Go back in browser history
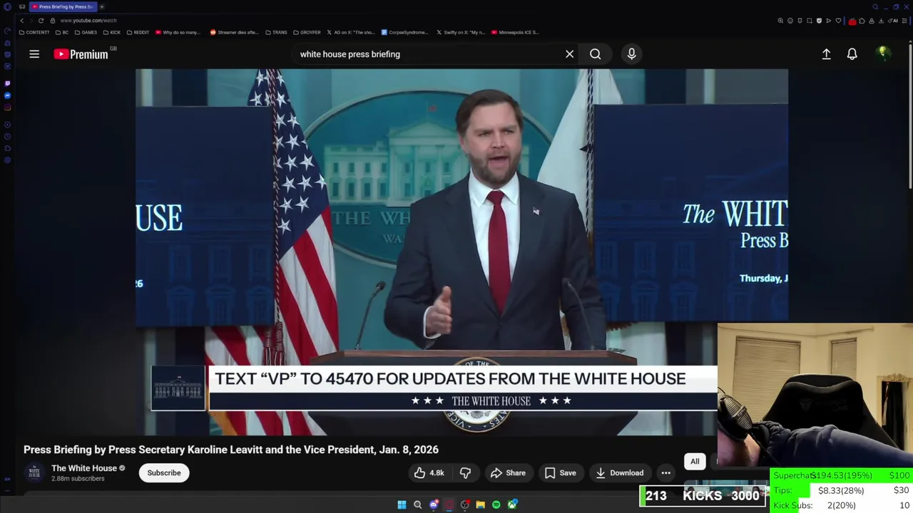This screenshot has width=913, height=513. (x=22, y=21)
